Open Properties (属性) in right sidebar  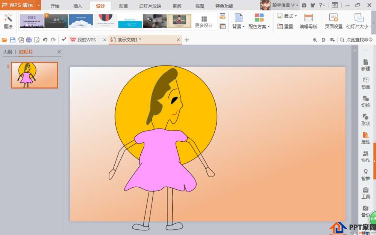tap(365, 138)
